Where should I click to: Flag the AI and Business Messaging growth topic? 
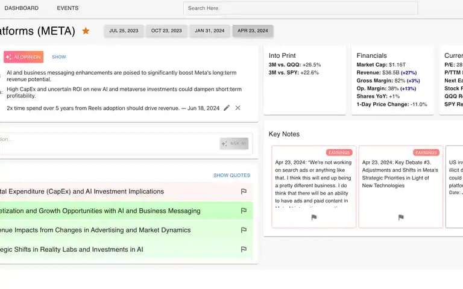click(x=244, y=211)
